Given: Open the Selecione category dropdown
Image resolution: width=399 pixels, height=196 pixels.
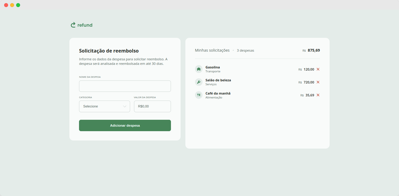Looking at the screenshot, I should (x=105, y=106).
